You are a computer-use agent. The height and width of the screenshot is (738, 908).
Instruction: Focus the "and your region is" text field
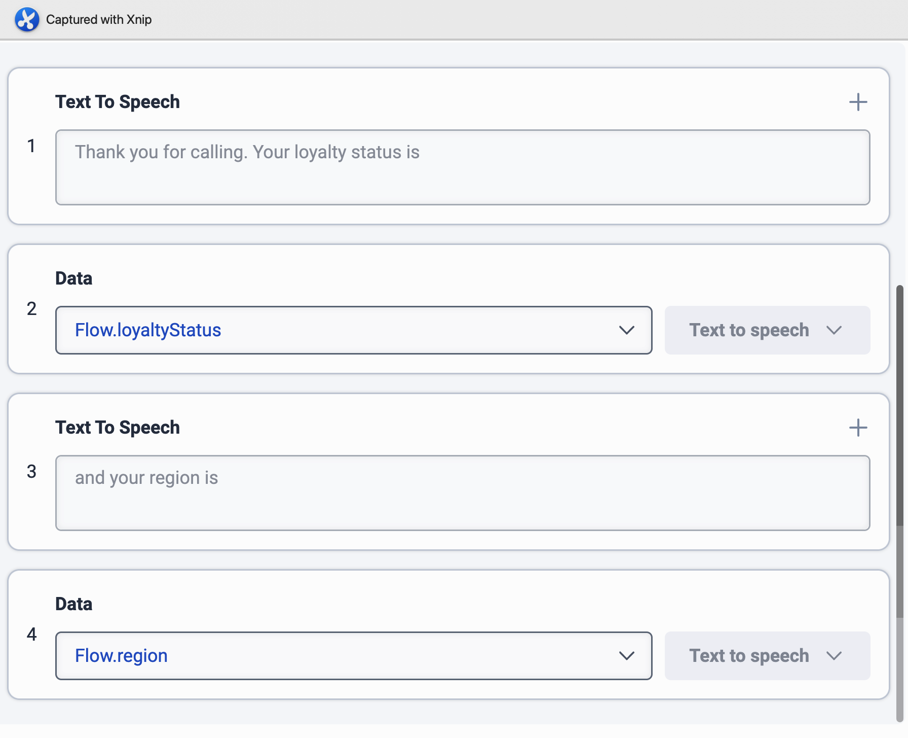462,493
